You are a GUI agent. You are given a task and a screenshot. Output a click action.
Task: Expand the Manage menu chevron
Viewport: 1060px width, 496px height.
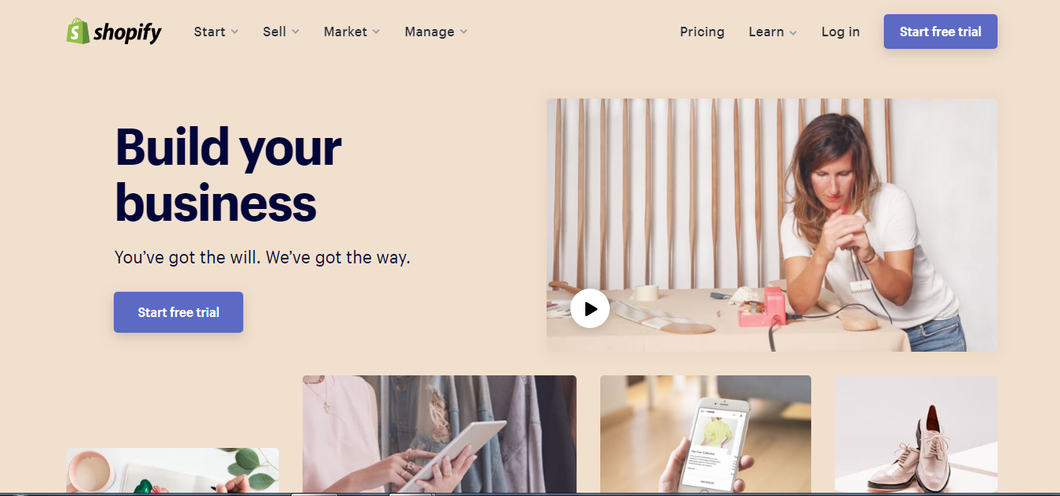tap(464, 32)
